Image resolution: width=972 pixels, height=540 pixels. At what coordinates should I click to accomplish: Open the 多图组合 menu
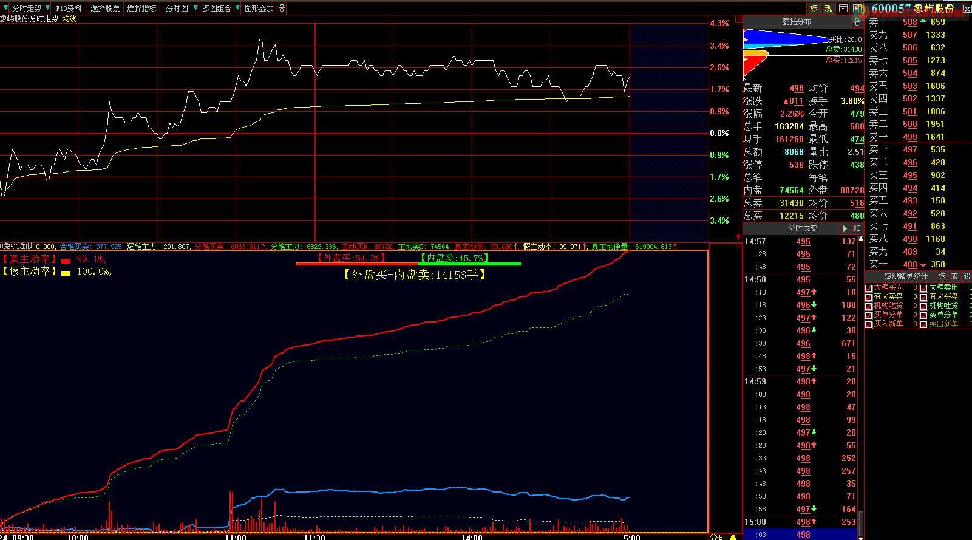coord(217,9)
